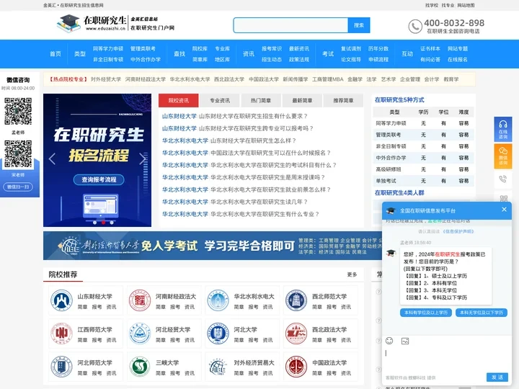Open 首页 in the navigation bar

click(x=56, y=53)
